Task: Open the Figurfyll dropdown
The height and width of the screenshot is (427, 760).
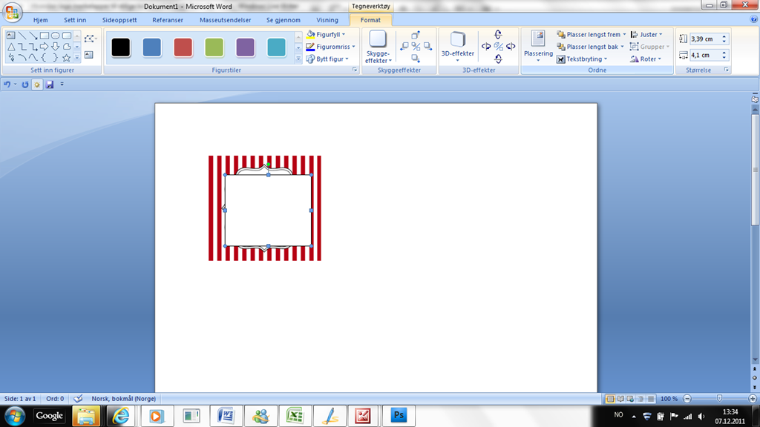Action: pos(327,34)
